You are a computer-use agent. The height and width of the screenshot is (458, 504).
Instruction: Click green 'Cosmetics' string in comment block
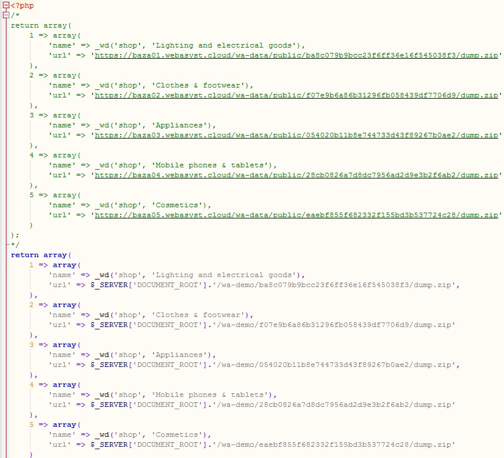coord(177,205)
